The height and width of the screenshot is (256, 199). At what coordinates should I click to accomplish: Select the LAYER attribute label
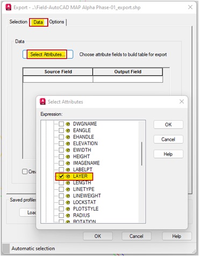coord(80,176)
